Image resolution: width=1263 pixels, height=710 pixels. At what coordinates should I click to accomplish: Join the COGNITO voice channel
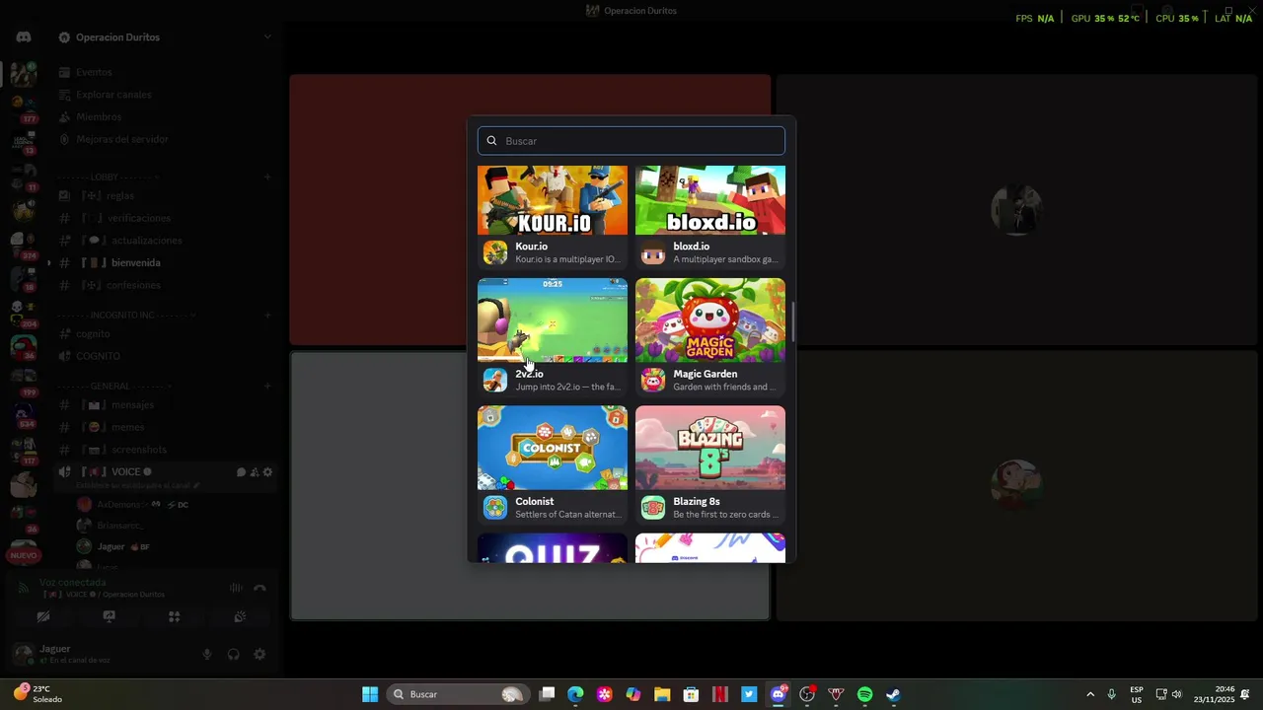tap(164, 356)
